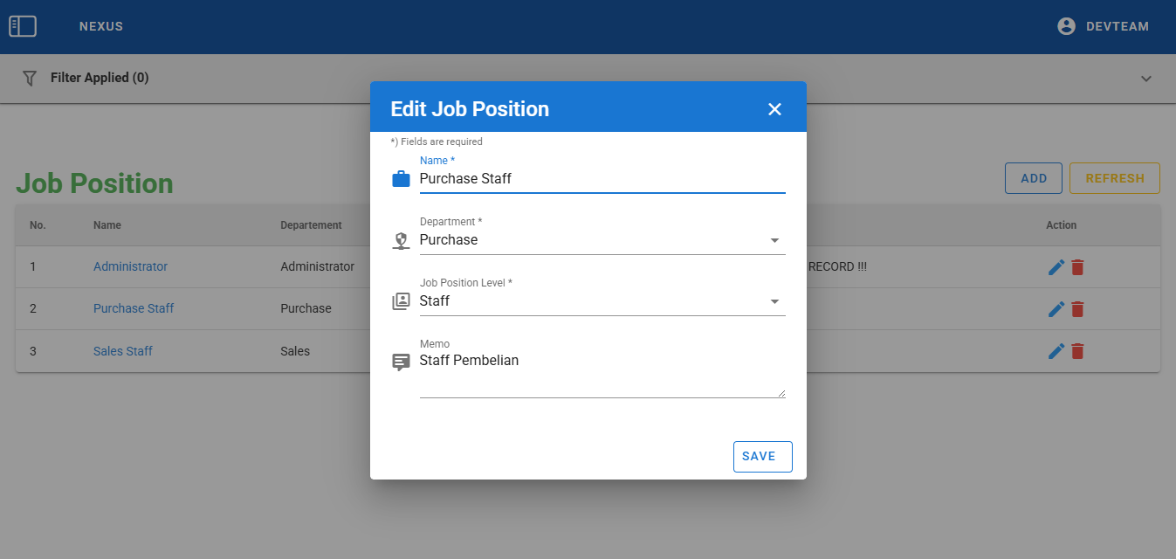Viewport: 1176px width, 559px height.
Task: Click the filter funnel icon
Action: (x=30, y=79)
